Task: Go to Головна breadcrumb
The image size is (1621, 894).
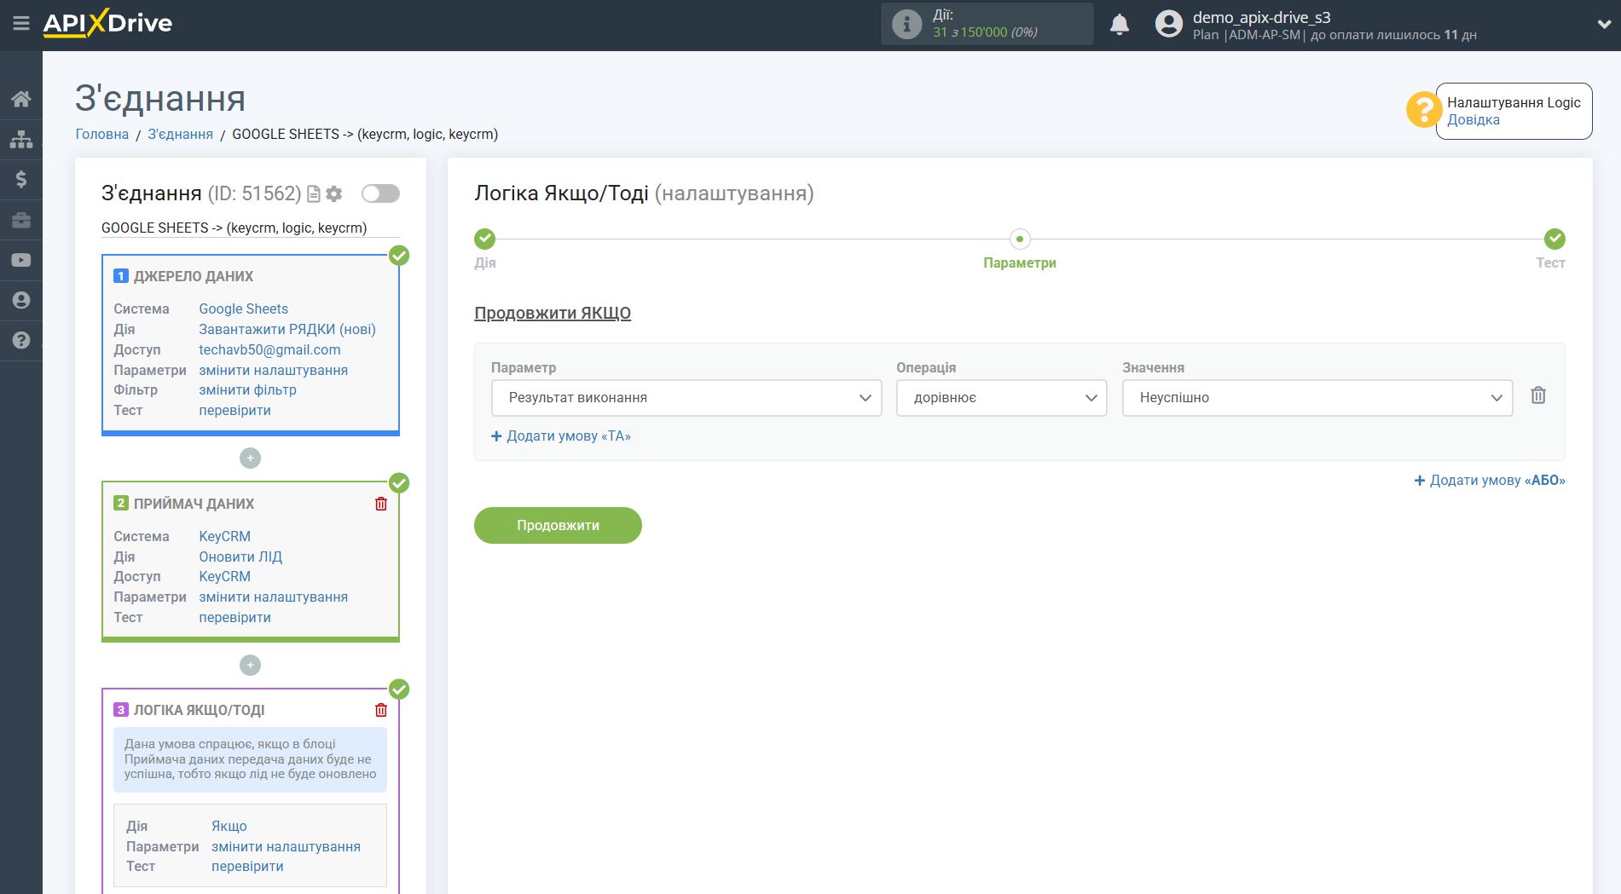Action: [102, 135]
